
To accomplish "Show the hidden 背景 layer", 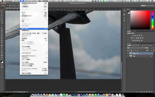I will click(128, 56).
